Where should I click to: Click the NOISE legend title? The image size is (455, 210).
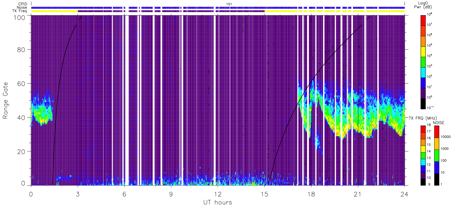pos(438,122)
